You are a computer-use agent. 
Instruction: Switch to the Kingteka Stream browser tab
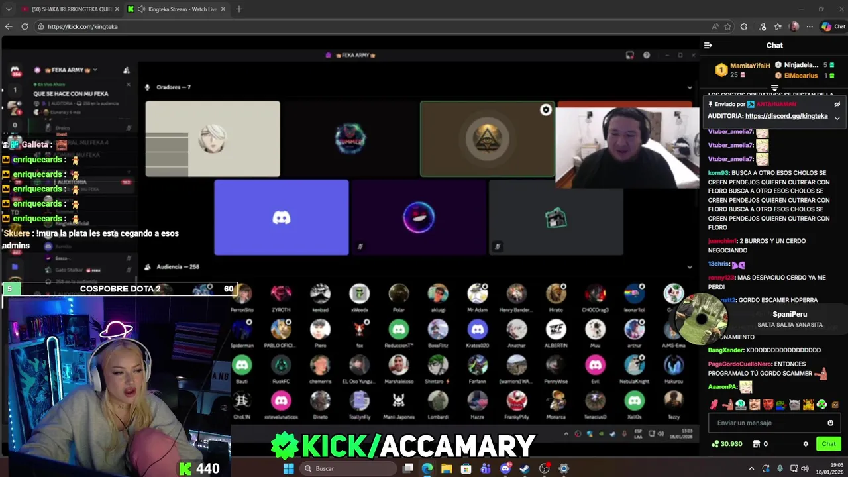177,9
